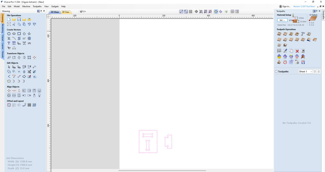This screenshot has width=325, height=172.
Task: Click the toolpath time estimate clock icon
Action: click(285, 62)
